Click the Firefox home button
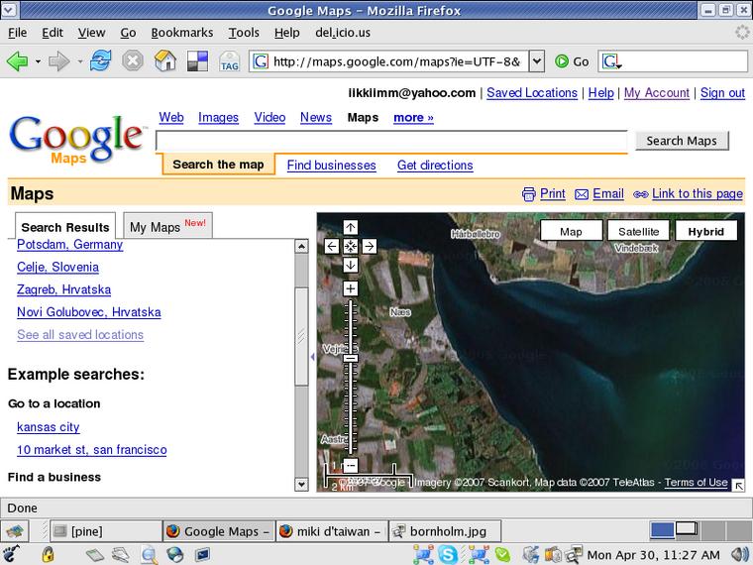The width and height of the screenshot is (753, 565). coord(165,61)
